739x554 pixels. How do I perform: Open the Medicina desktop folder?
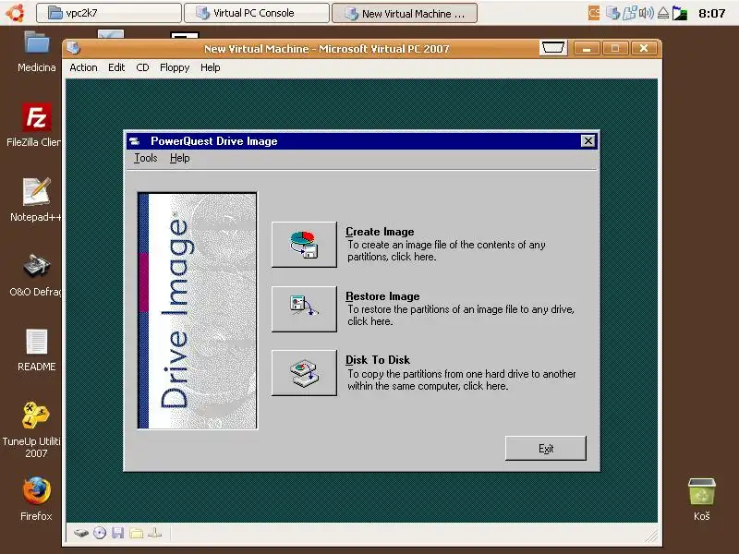(x=36, y=52)
